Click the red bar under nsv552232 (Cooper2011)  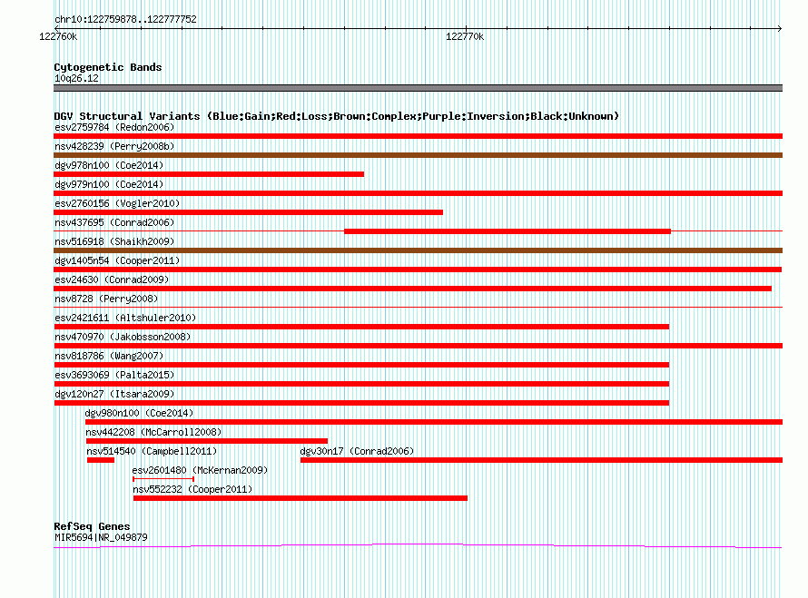301,498
